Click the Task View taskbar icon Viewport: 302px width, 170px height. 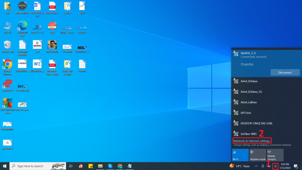[x=71, y=166]
